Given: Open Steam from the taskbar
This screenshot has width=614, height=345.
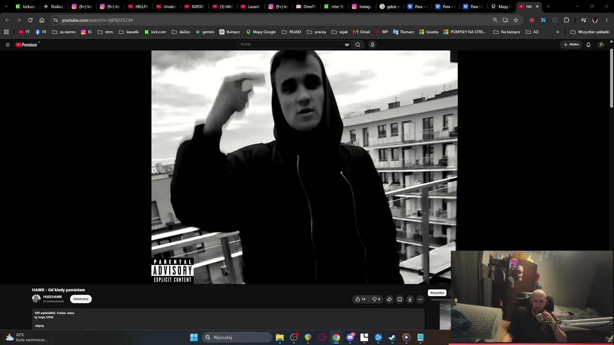Looking at the screenshot, I should click(x=392, y=337).
